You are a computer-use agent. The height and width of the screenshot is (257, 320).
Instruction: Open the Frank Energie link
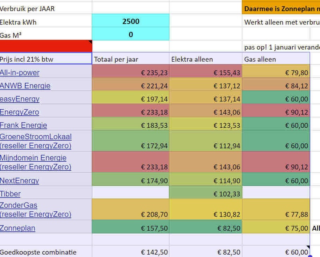click(23, 125)
